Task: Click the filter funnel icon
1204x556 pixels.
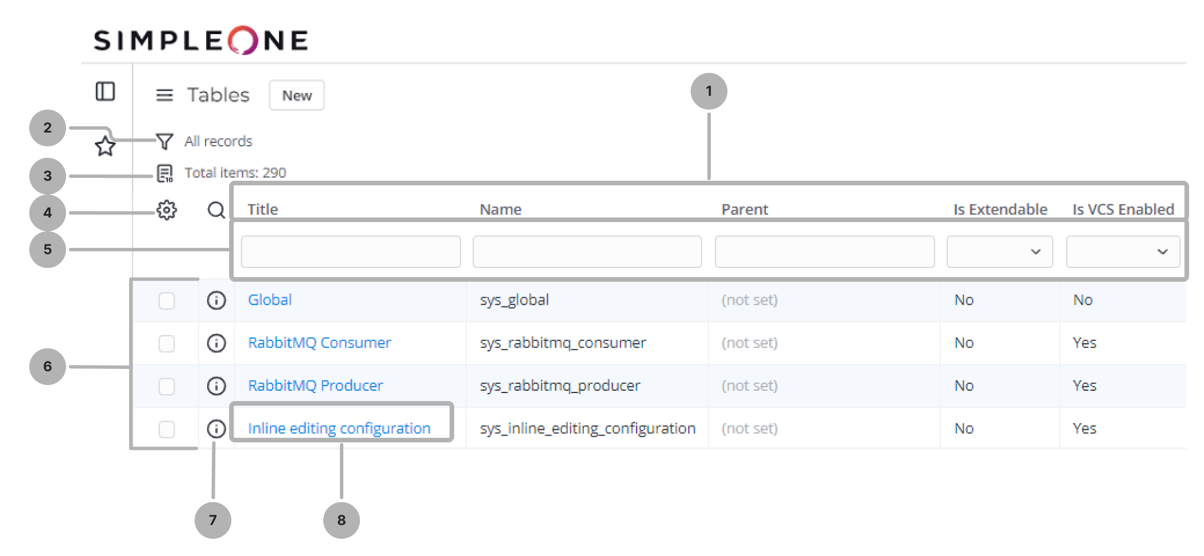Action: (x=165, y=141)
